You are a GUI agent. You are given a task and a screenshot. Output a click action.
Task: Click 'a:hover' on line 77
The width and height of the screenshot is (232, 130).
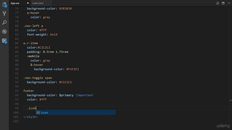[x=33, y=13]
